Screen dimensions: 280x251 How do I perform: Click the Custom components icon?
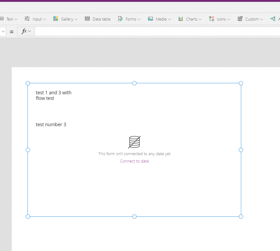240,19
